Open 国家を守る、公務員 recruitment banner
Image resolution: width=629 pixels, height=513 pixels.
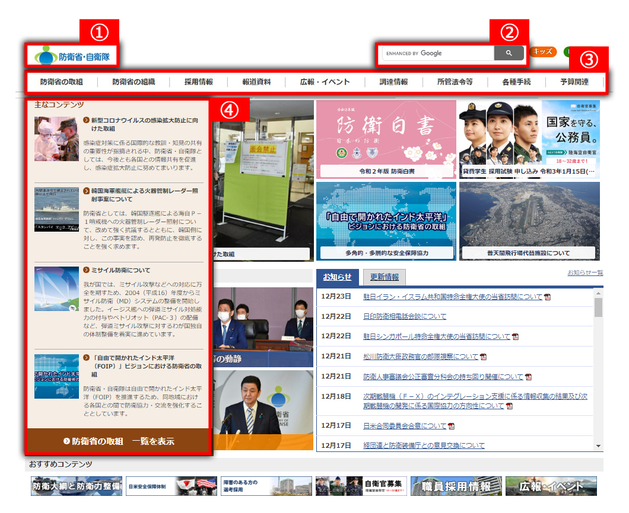coord(529,139)
